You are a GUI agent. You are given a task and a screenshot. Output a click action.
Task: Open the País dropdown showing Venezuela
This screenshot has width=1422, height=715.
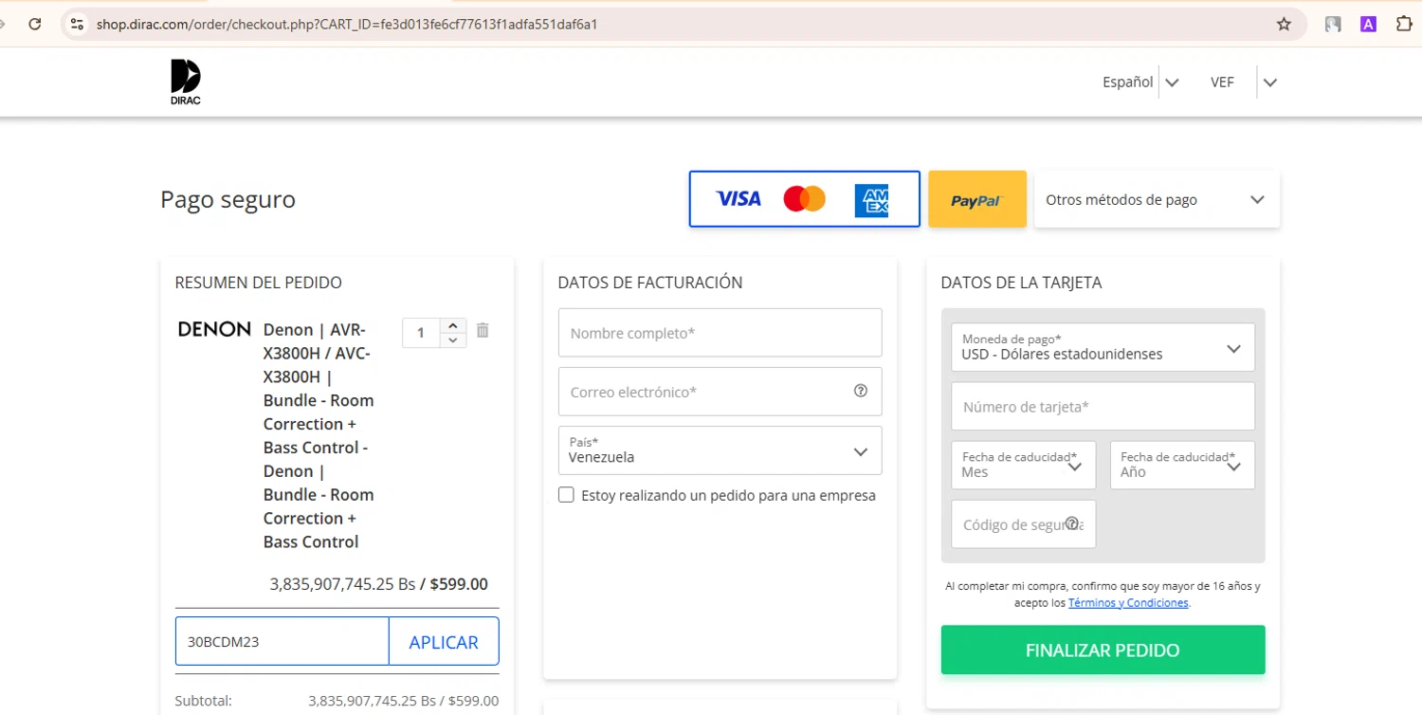pos(720,450)
